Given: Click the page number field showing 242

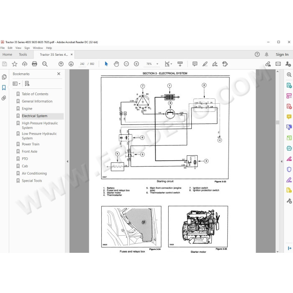Looking at the screenshot, I should (x=82, y=64).
